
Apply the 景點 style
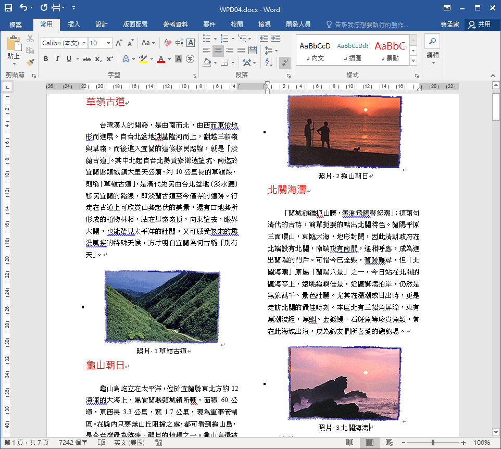(x=390, y=51)
